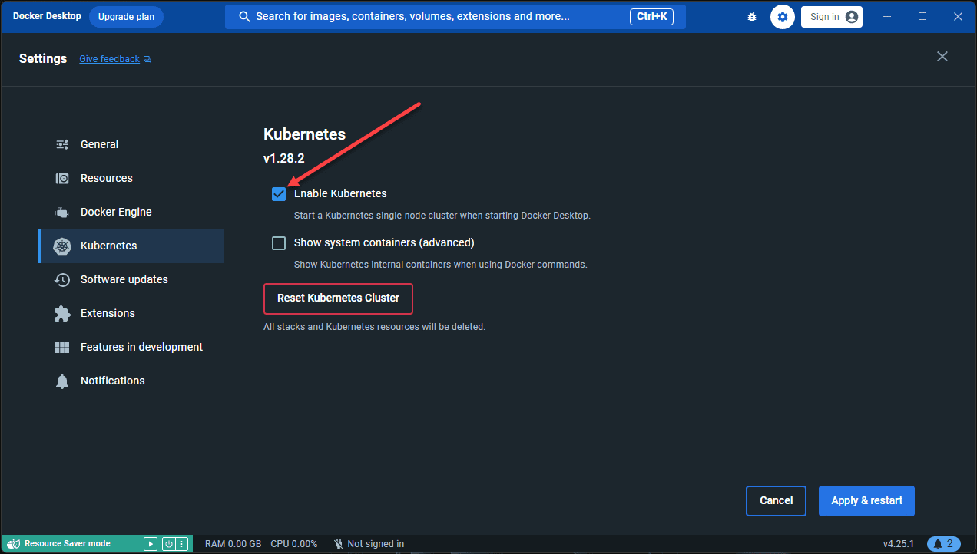Open Features in development section
This screenshot has height=554, width=977.
click(131, 347)
